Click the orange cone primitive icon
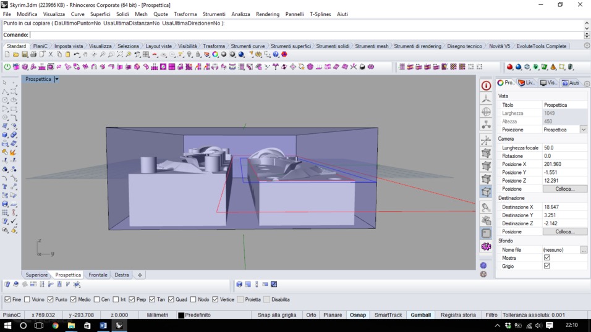The width and height of the screenshot is (591, 332). pyautogui.click(x=553, y=67)
